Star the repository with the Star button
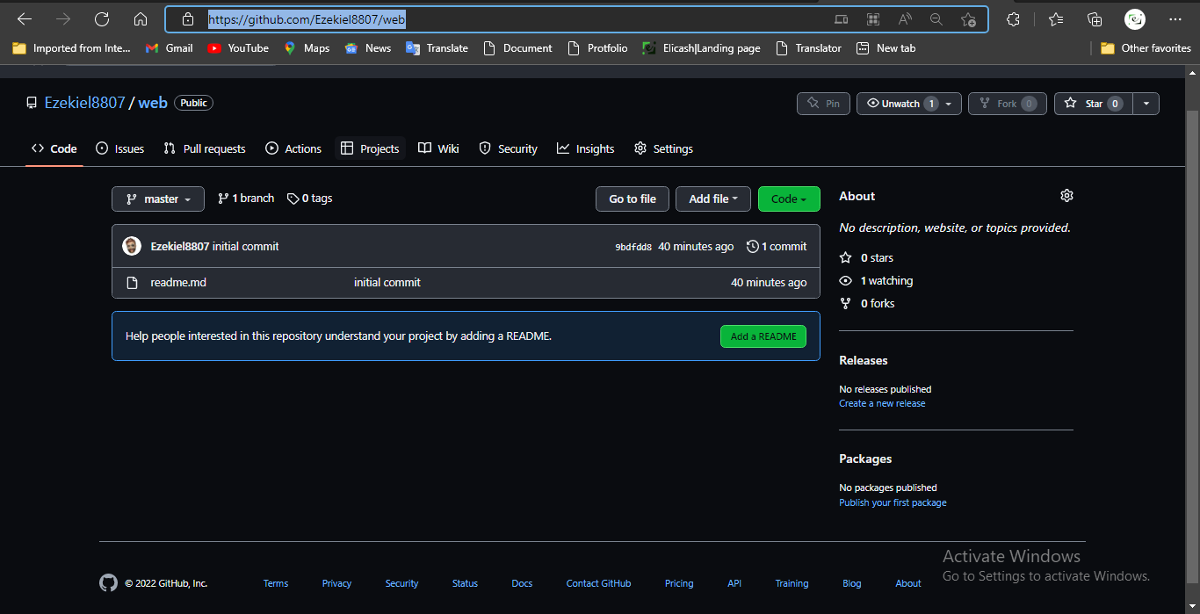 (x=1094, y=104)
